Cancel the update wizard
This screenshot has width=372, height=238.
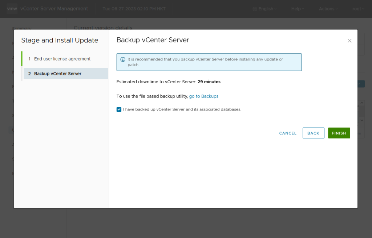288,133
